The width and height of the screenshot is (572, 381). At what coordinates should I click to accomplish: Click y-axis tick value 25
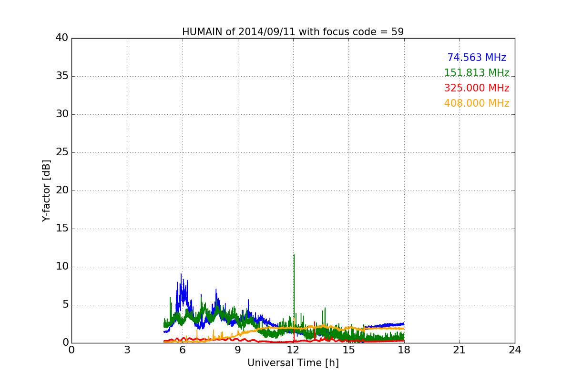[x=62, y=152]
